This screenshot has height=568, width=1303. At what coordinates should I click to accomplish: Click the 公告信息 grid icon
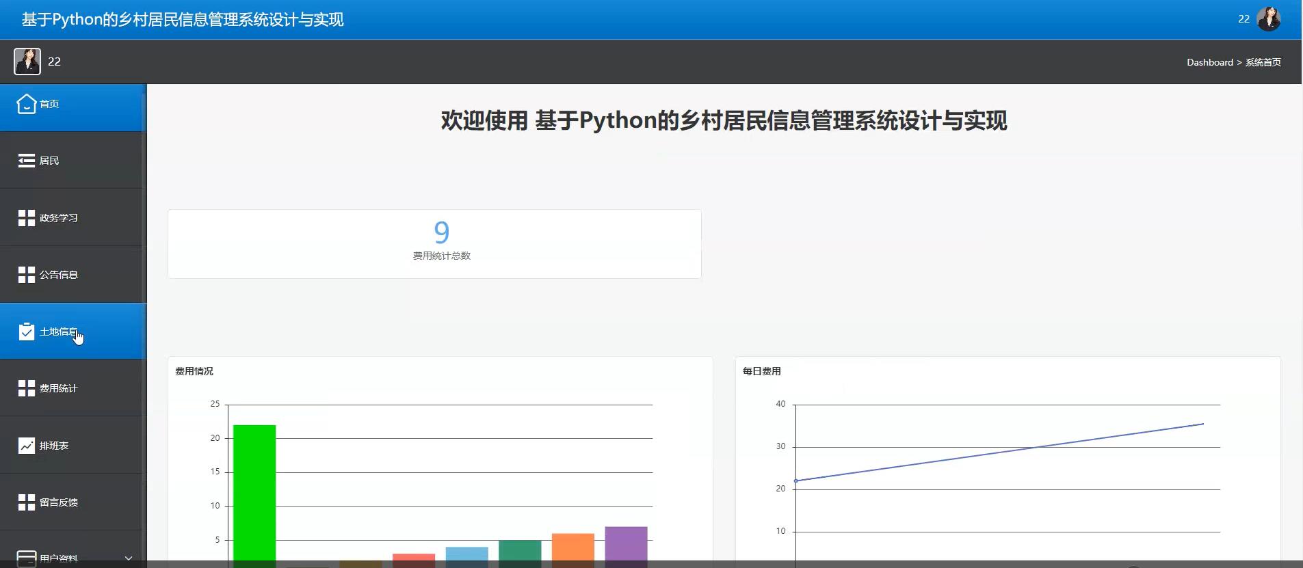pyautogui.click(x=26, y=275)
